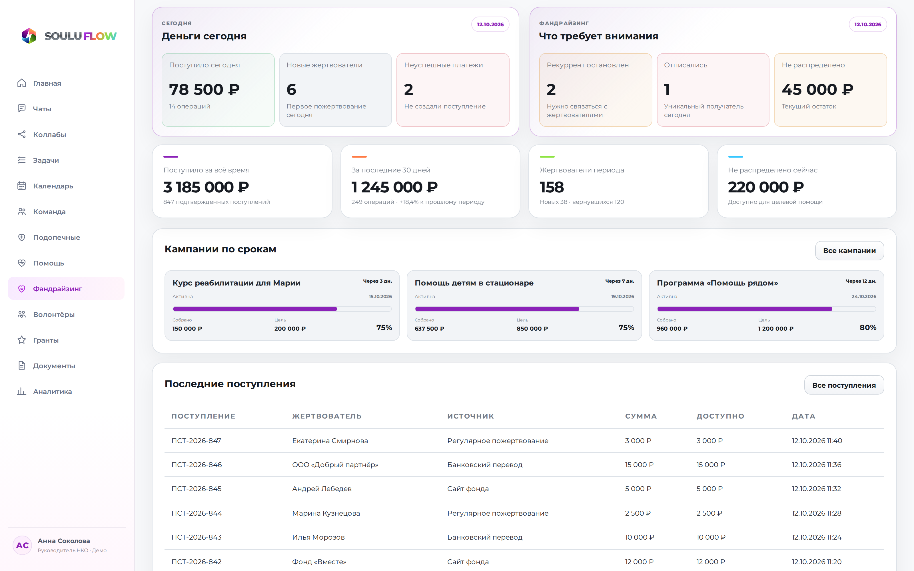Click the date badge in Деньги сегодня
Viewport: 914px width, 571px height.
pos(490,24)
